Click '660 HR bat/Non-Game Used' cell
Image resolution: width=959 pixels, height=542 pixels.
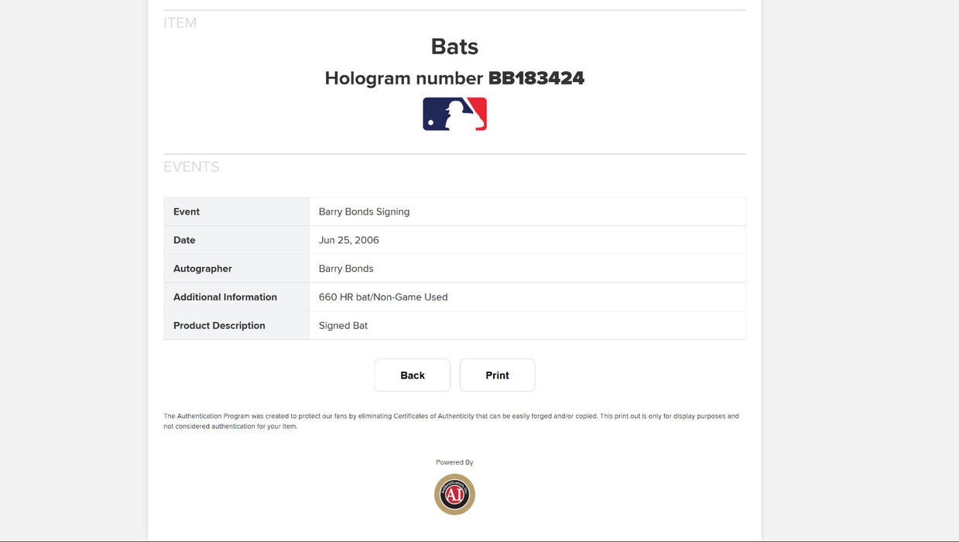(383, 297)
